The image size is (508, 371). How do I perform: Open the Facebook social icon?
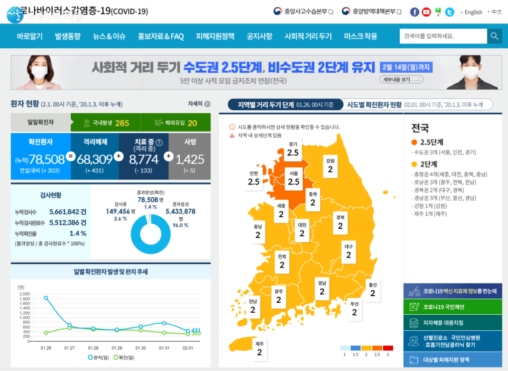point(414,12)
